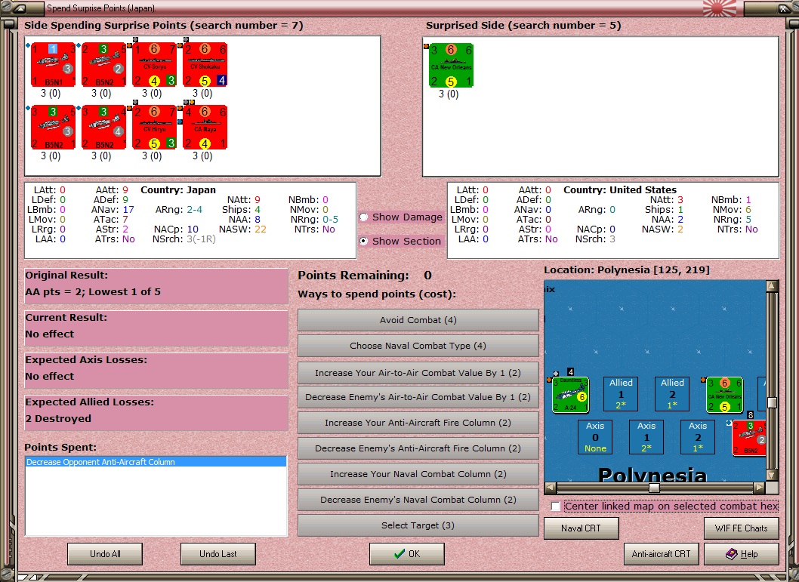Select the top-left B5N1 aircraft counter

coord(53,65)
